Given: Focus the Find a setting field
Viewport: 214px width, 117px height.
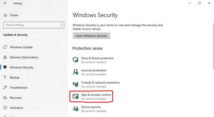Looking at the screenshot, I should tap(34, 25).
